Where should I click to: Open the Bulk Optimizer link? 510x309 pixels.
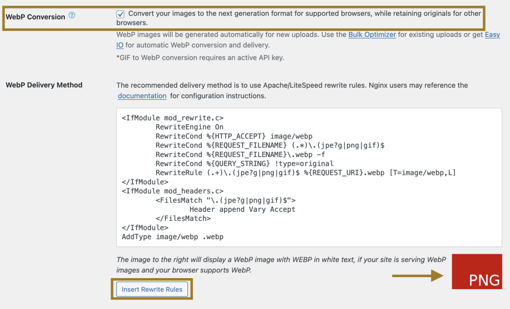point(372,35)
